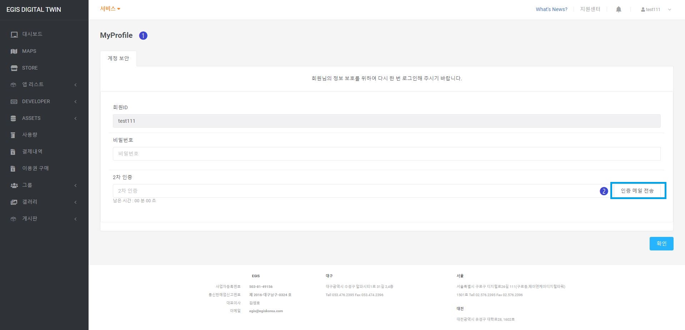This screenshot has width=685, height=330.
Task: Open MAPS via its map icon
Action: point(14,51)
